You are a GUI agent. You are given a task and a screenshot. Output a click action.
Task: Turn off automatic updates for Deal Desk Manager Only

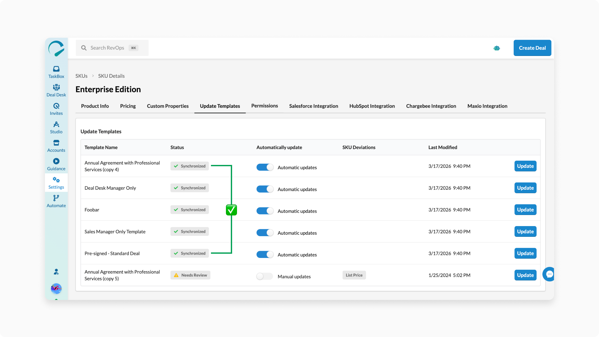(x=265, y=189)
